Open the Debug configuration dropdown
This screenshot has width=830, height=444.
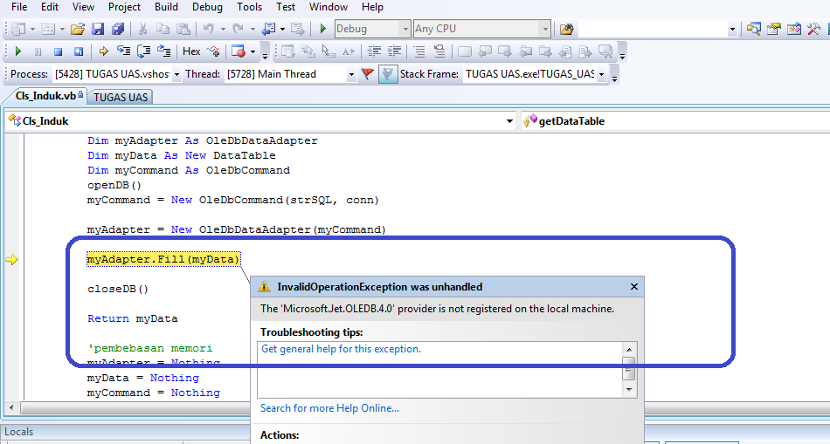click(x=405, y=29)
